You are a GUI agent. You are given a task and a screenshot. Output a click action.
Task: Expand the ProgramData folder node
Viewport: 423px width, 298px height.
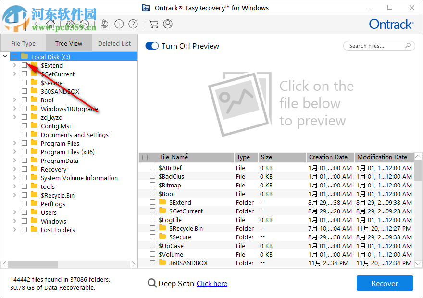tap(15, 160)
